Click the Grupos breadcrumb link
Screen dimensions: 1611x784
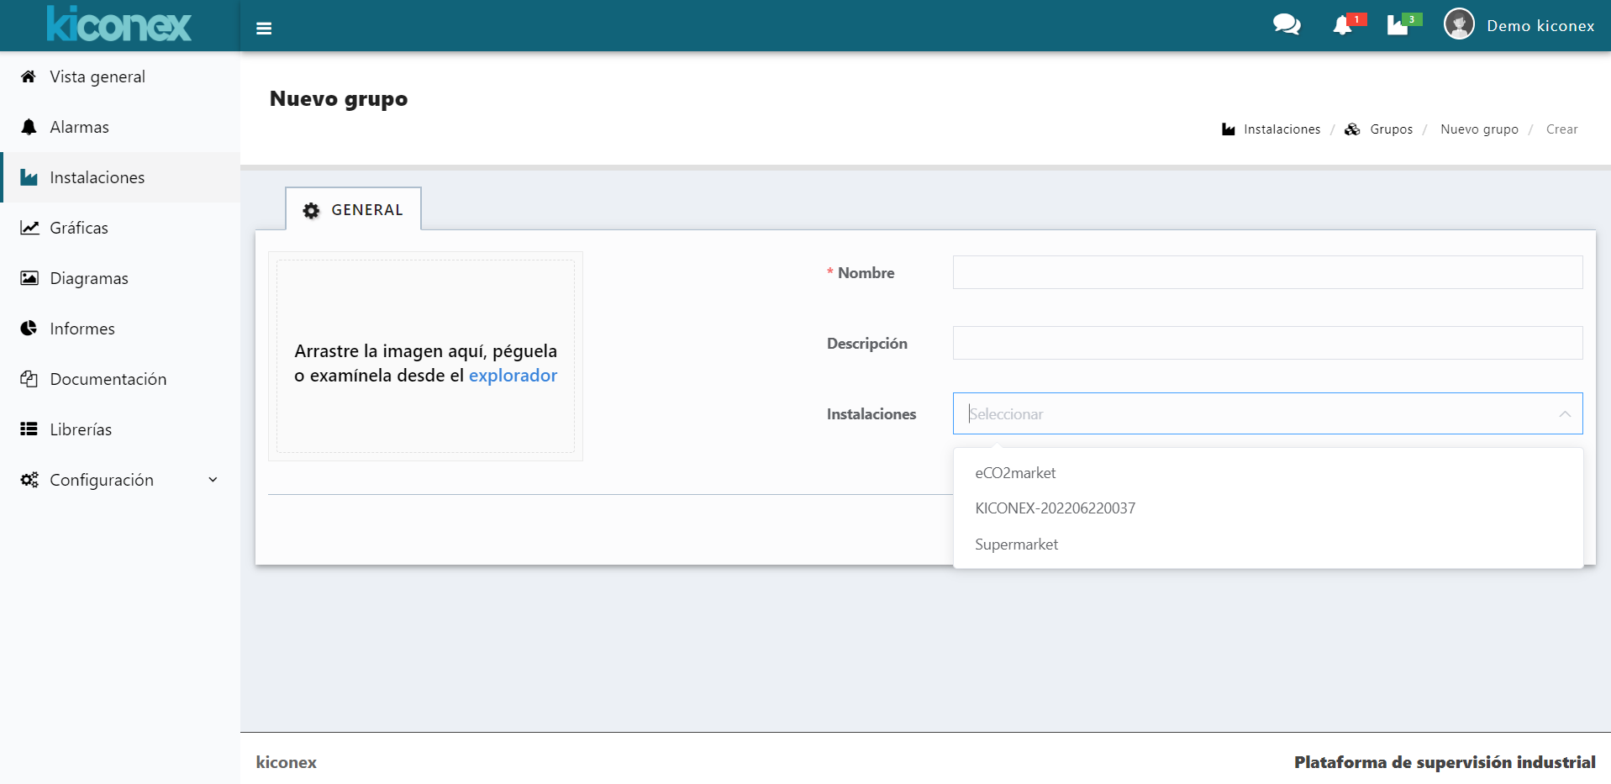pos(1391,129)
